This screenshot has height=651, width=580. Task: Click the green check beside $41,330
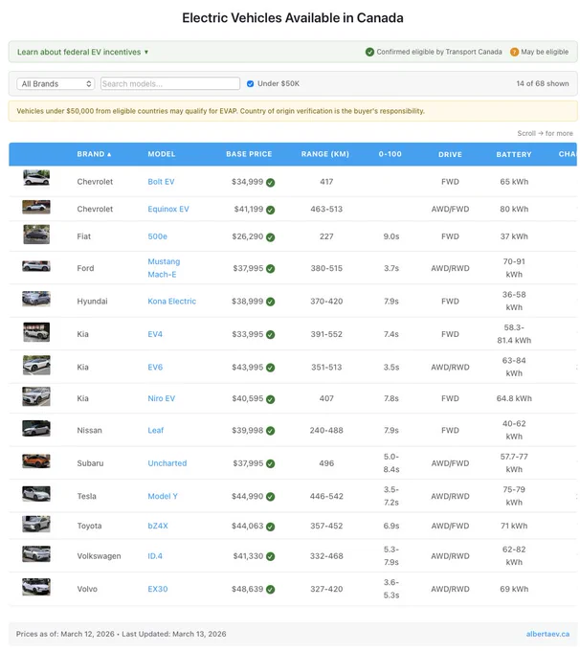pyautogui.click(x=270, y=556)
